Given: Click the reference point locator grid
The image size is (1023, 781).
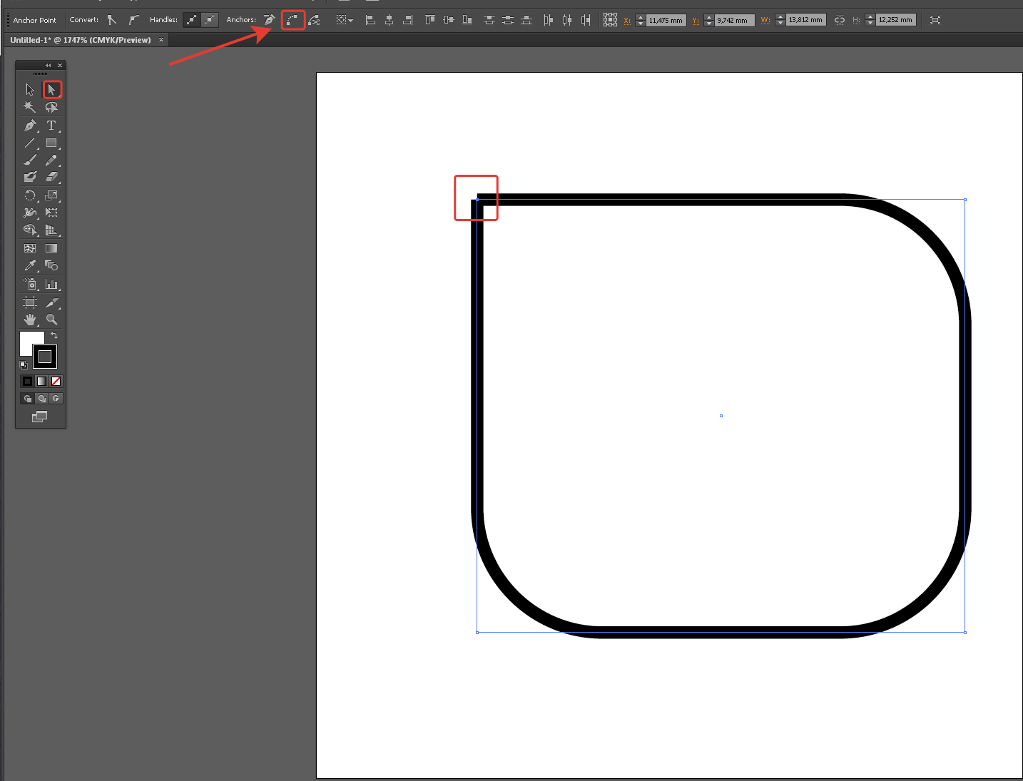Looking at the screenshot, I should 610,20.
